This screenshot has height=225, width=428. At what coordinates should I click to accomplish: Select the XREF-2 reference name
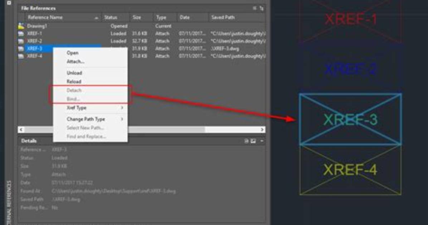click(x=35, y=41)
